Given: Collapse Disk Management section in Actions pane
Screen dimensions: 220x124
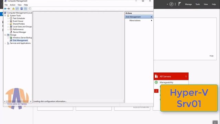Looking at the screenshot, I should [x=151, y=17].
